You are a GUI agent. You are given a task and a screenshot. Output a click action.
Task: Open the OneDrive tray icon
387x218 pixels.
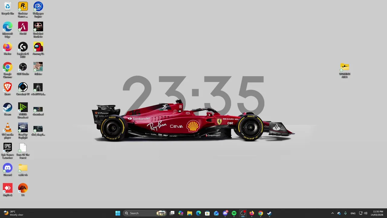339,213
